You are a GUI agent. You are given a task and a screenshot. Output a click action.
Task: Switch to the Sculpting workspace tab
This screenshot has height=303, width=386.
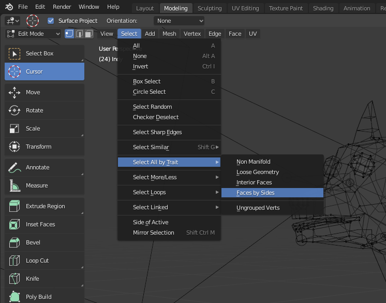[x=210, y=8]
